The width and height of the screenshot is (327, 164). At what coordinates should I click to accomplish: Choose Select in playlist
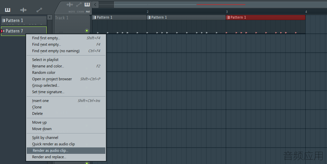click(66, 60)
